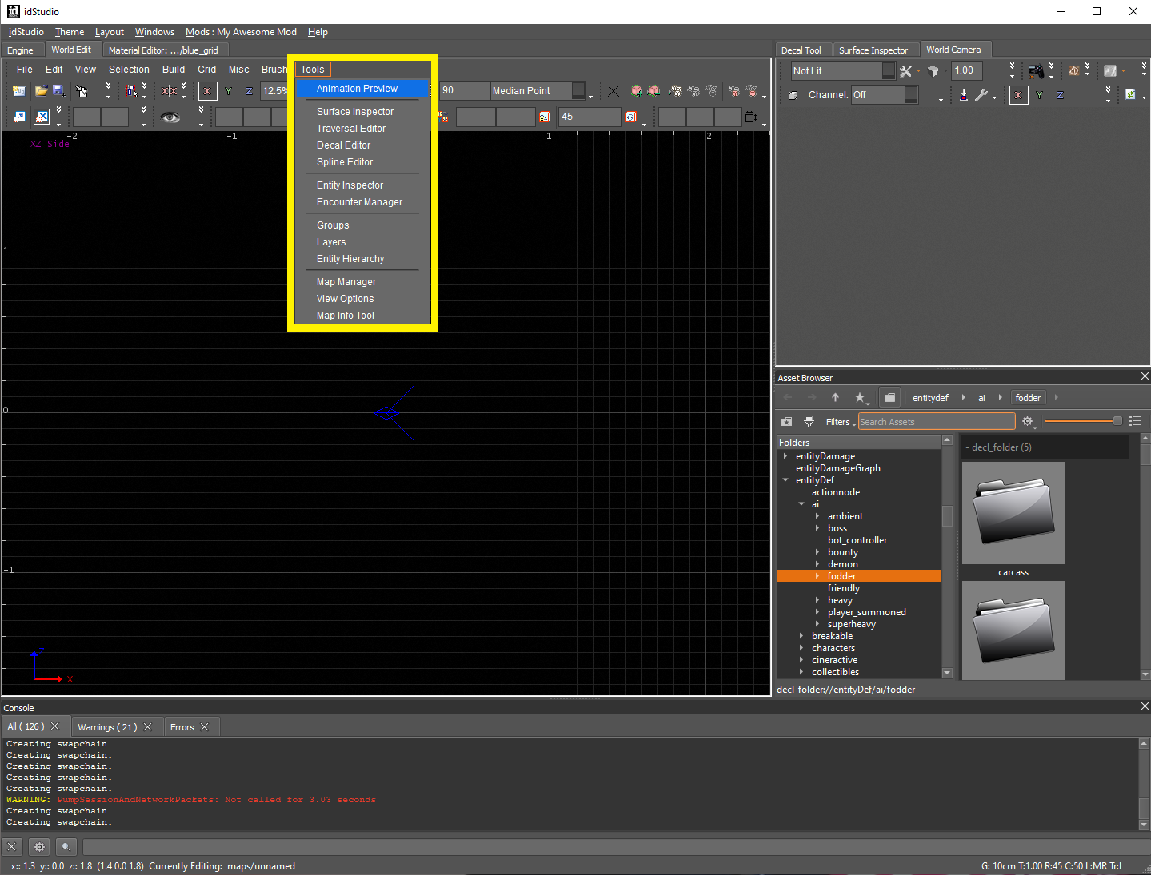Open Map Manager from Tools menu
The width and height of the screenshot is (1151, 875).
pyautogui.click(x=362, y=282)
